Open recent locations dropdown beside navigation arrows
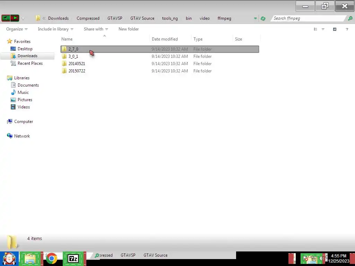The image size is (355, 266). [23, 19]
